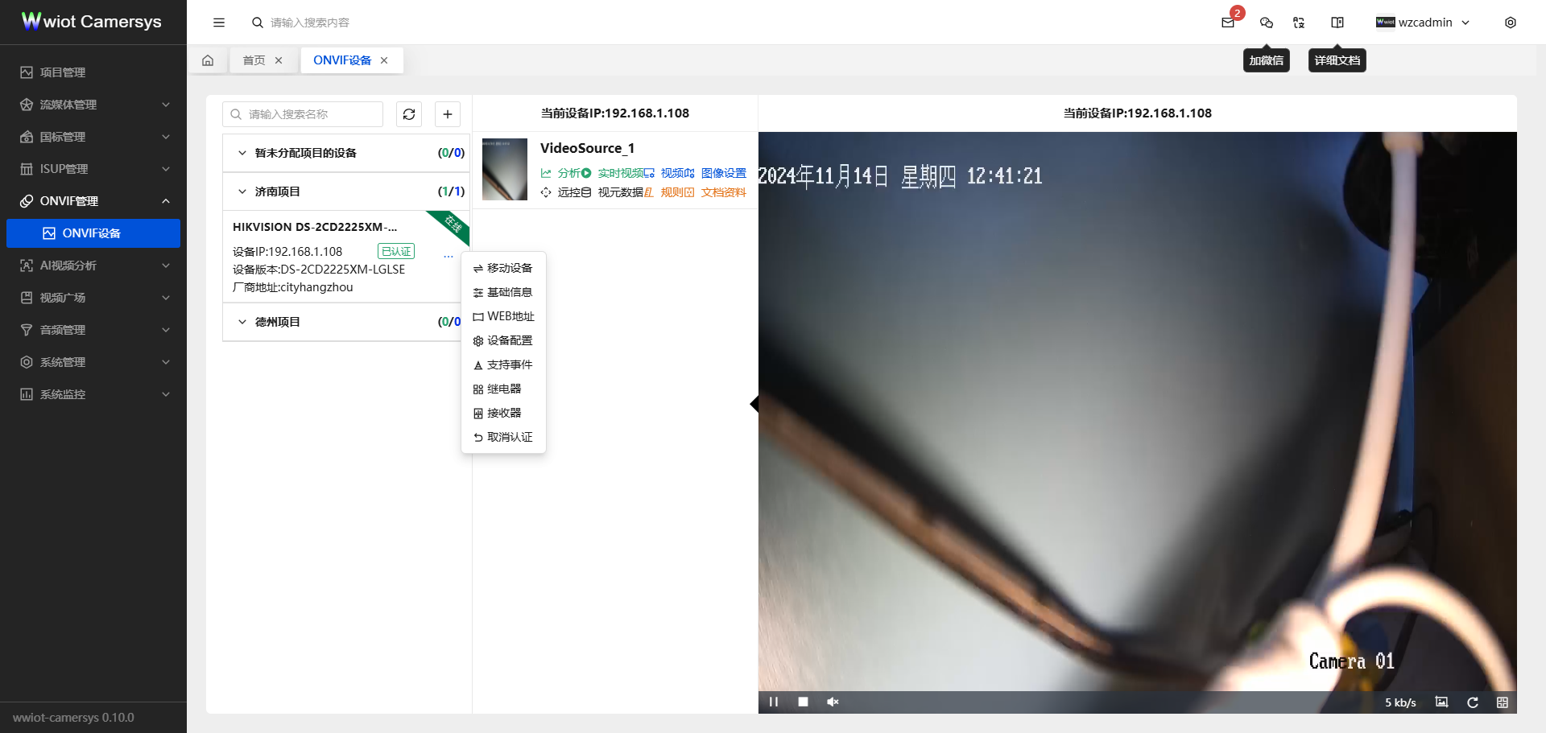Click the 详细文档 button
Screen dimensions: 1546x733
click(1337, 60)
